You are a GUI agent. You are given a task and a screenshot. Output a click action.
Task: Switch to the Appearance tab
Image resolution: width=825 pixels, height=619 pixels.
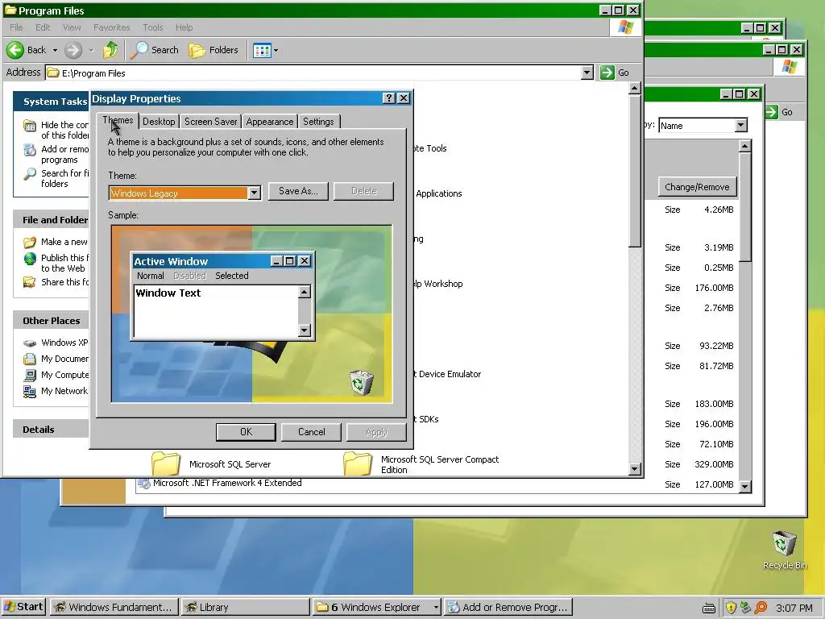[269, 122]
